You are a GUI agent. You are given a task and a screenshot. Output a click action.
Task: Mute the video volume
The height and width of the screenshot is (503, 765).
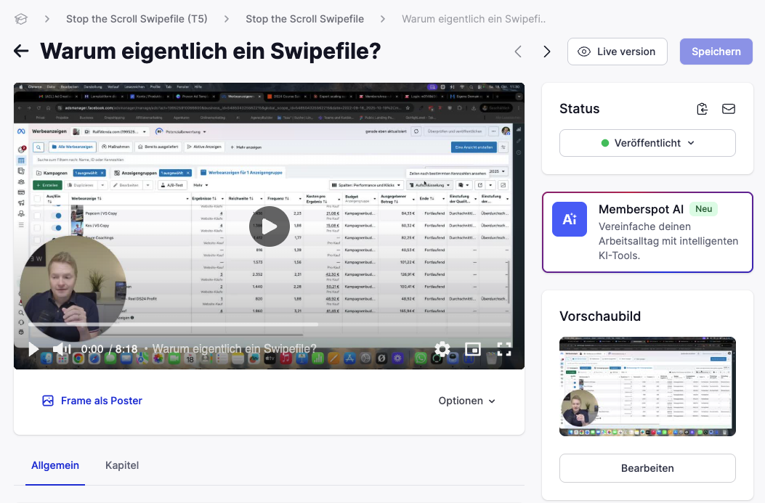tap(62, 349)
